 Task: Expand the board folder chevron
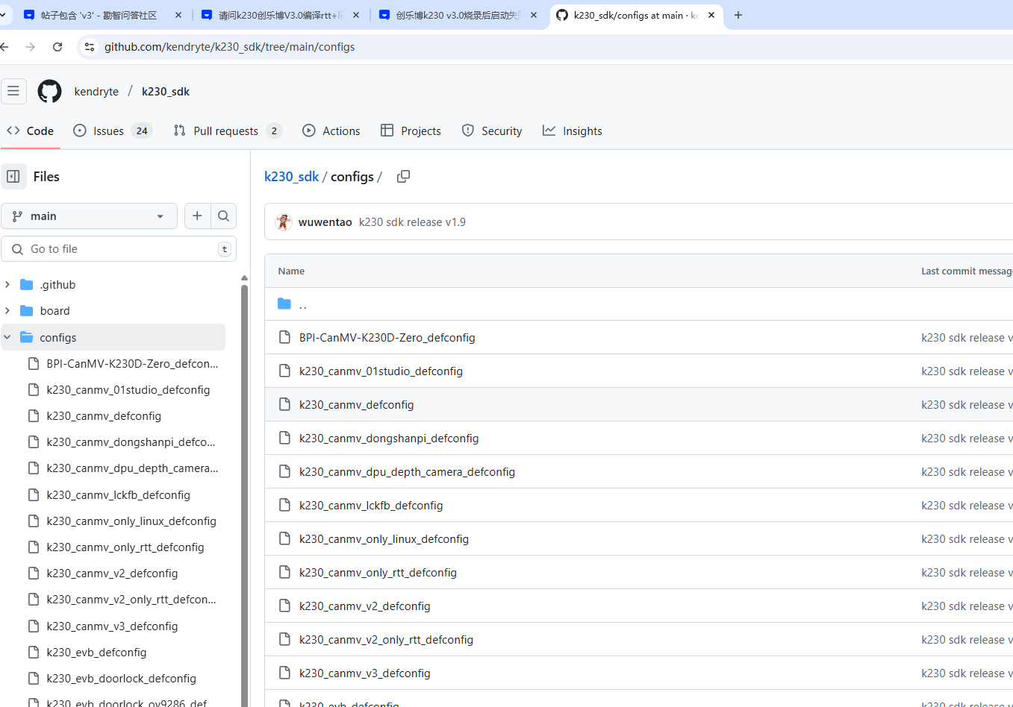click(7, 311)
